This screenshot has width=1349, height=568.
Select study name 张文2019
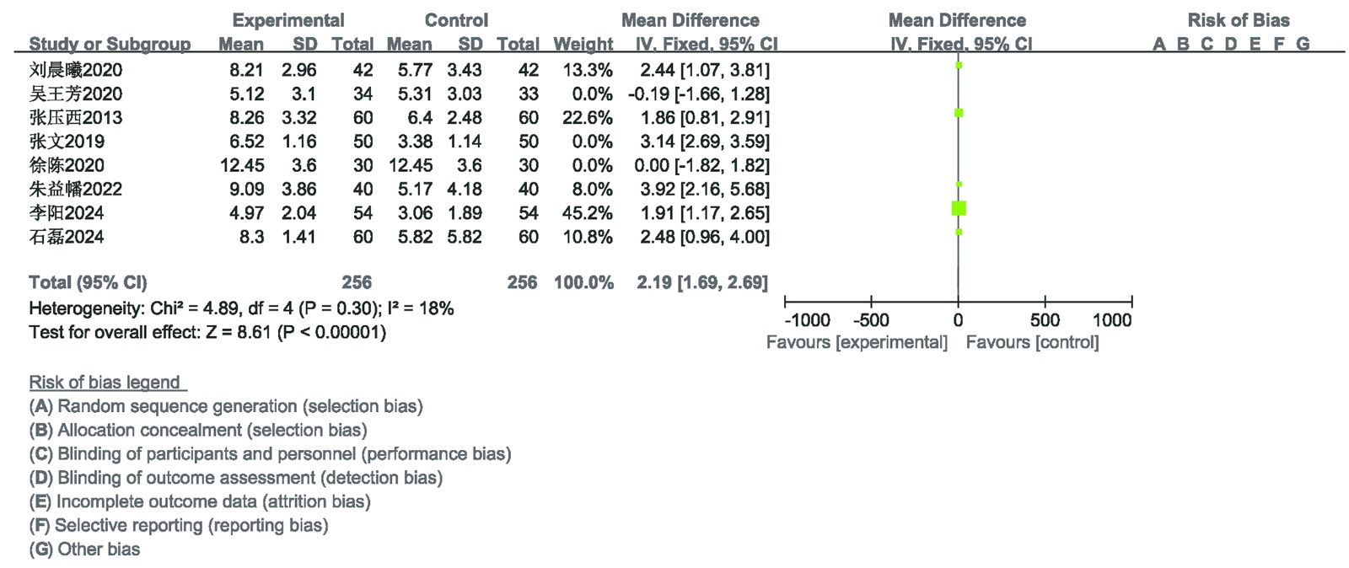pos(67,141)
